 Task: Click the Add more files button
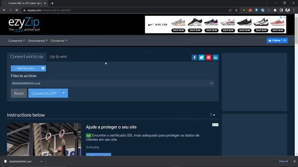26,68
